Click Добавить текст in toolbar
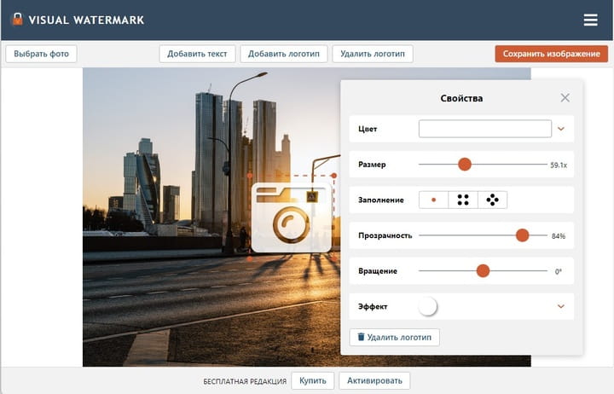Viewport: 614px width, 394px height. point(197,54)
